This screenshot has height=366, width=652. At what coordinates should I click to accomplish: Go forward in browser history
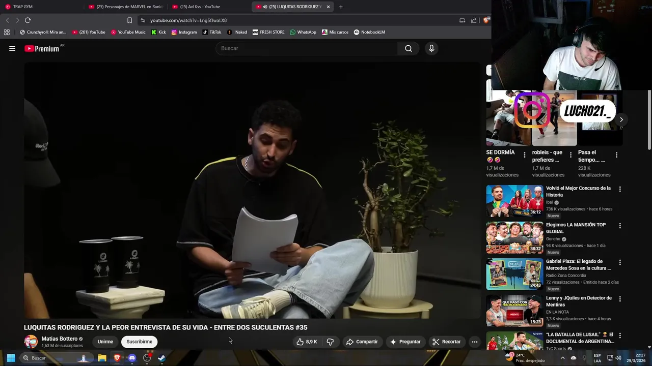[17, 20]
